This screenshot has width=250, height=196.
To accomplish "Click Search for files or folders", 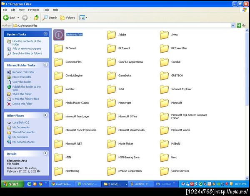I will (27, 53).
